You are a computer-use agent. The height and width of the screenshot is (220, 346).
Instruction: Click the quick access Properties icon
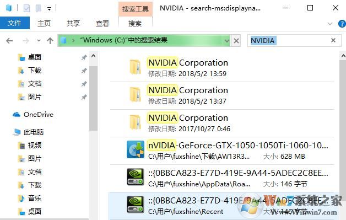coord(26,8)
